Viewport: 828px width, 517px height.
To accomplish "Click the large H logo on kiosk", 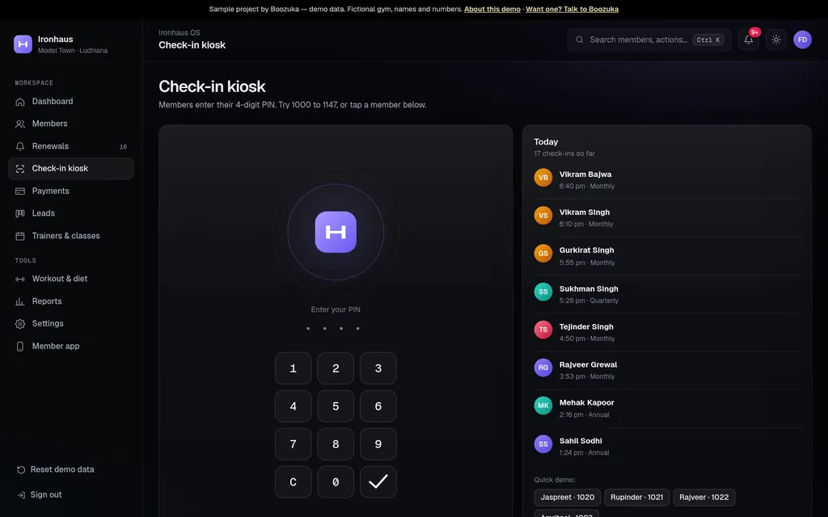I will [x=336, y=232].
